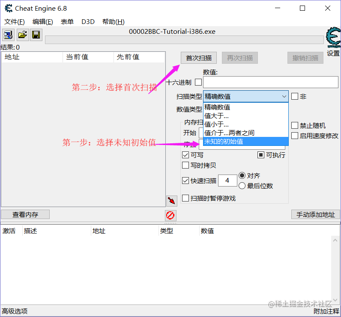Click the red prohibition clear-list icon

point(170,215)
